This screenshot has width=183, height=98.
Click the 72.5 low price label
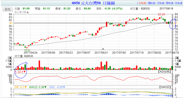[27, 50]
